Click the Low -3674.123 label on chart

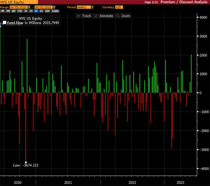[25, 165]
